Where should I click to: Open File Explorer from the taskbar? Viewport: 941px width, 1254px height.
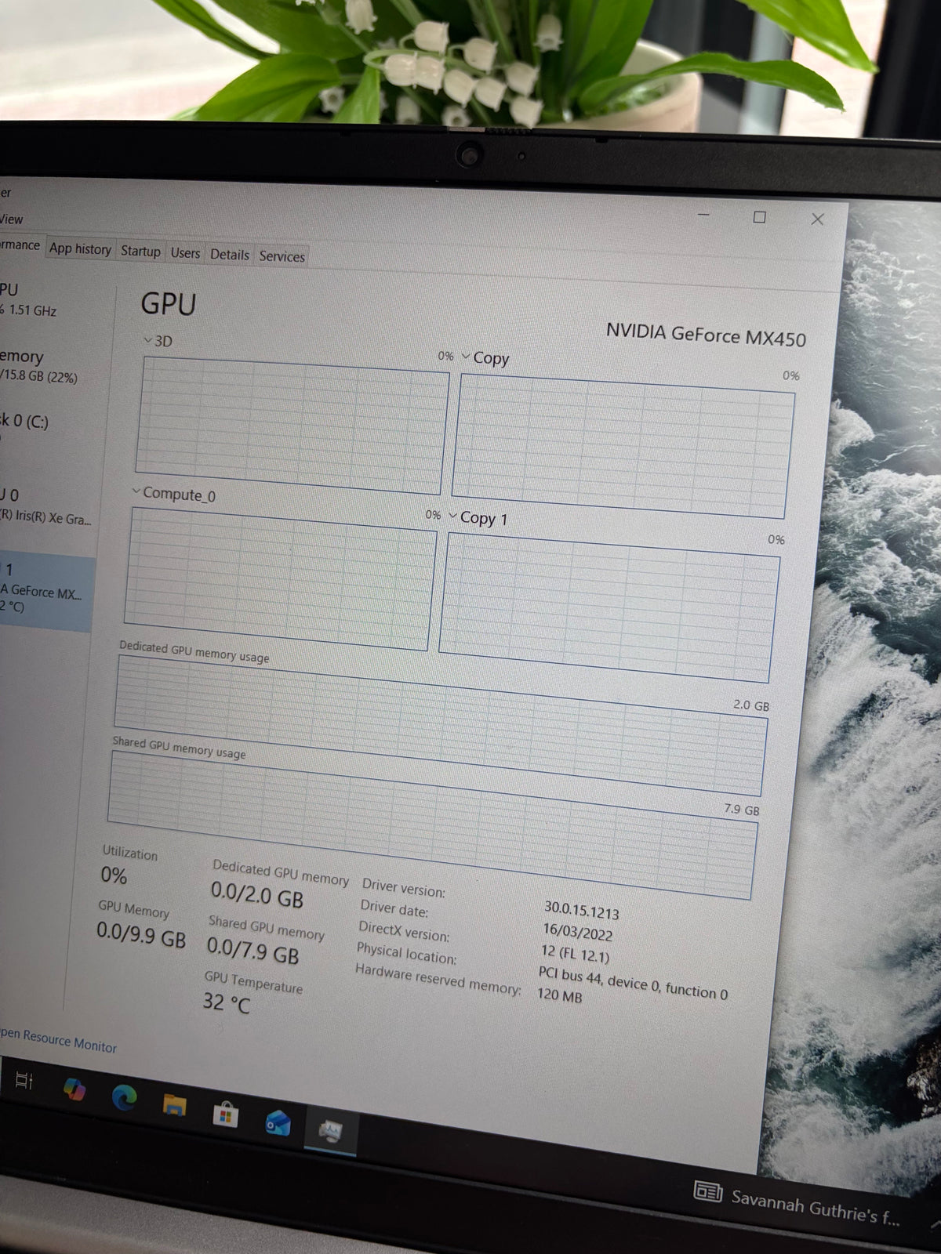[174, 1105]
